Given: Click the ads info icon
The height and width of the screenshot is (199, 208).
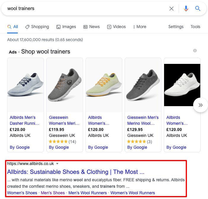Looking at the screenshot, I should 195,51.
